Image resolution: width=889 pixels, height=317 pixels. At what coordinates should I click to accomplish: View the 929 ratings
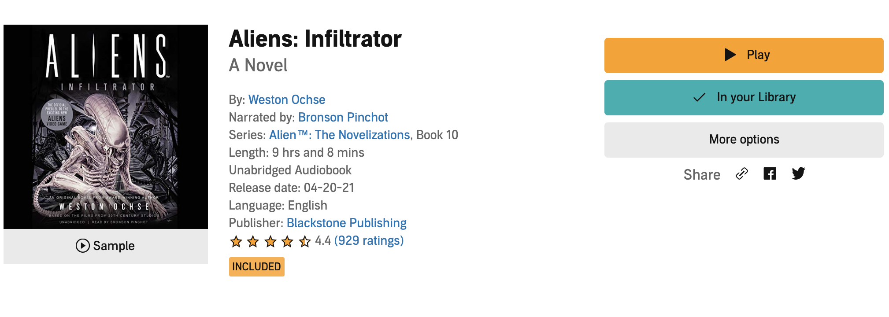369,241
